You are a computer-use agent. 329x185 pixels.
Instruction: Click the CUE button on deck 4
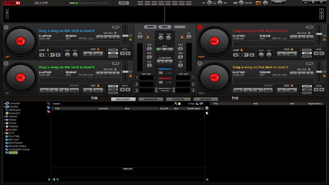pyautogui.click(x=238, y=90)
